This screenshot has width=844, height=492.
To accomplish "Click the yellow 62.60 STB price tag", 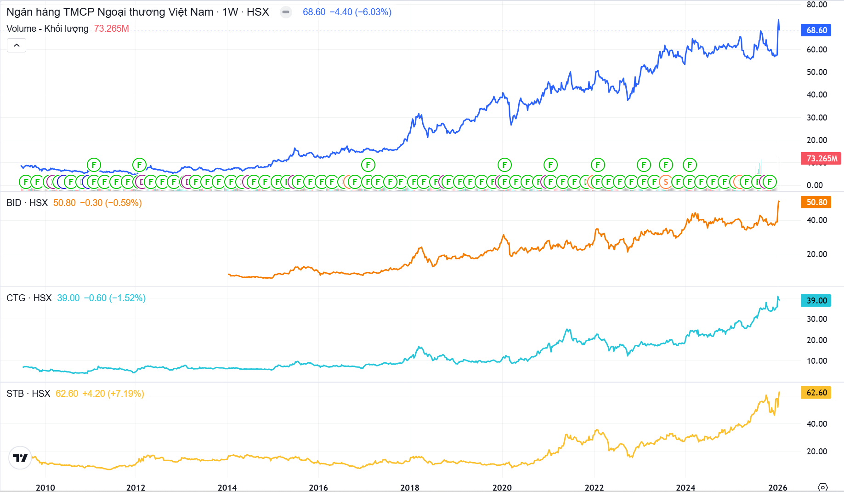I will pyautogui.click(x=816, y=393).
